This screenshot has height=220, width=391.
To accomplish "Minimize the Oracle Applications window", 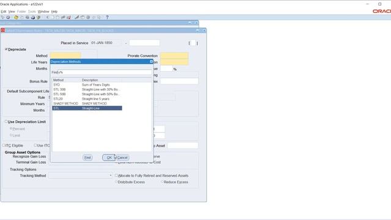I will coord(367,4).
